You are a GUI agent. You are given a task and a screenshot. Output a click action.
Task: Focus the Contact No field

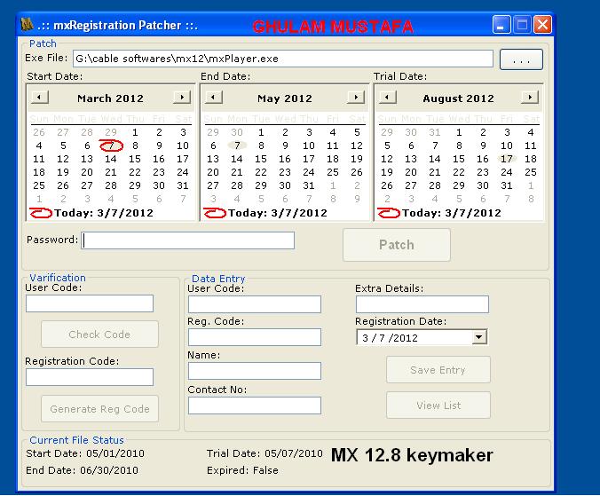point(255,405)
